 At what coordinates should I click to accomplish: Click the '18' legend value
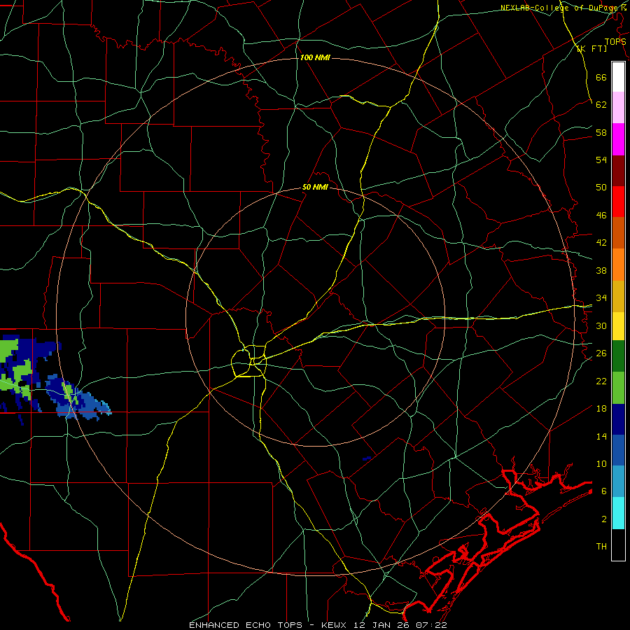(601, 409)
